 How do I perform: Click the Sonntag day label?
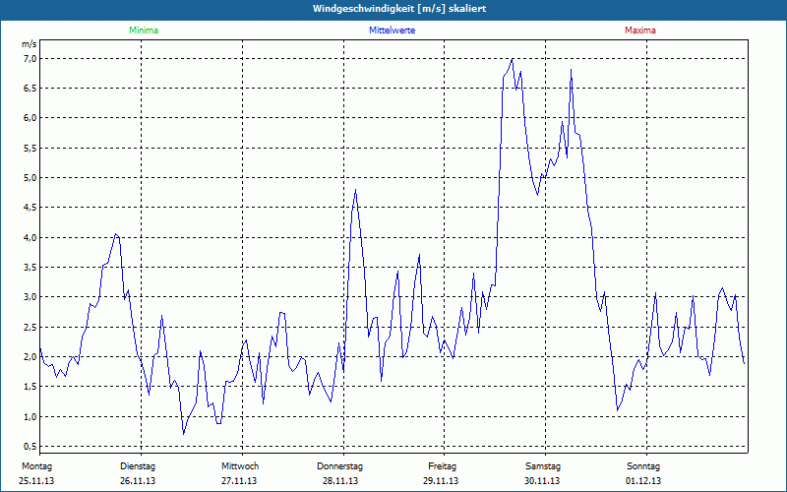[x=643, y=466]
